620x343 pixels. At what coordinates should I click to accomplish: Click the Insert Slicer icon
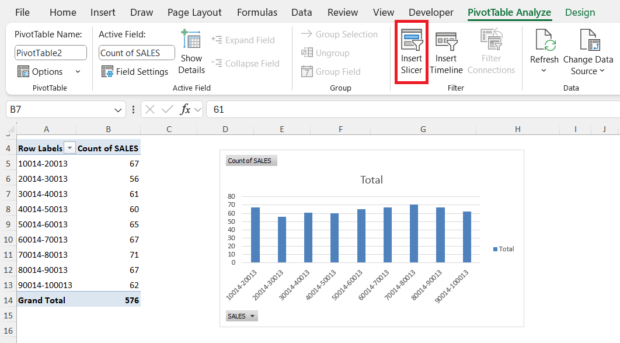point(412,40)
